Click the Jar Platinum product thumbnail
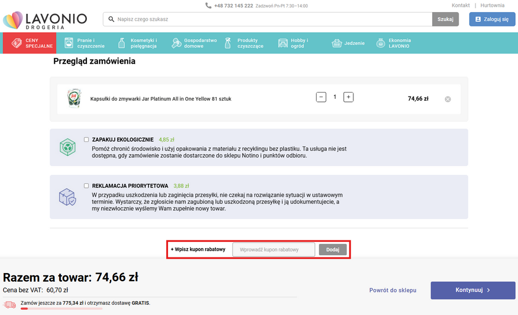The height and width of the screenshot is (315, 518). pos(73,98)
